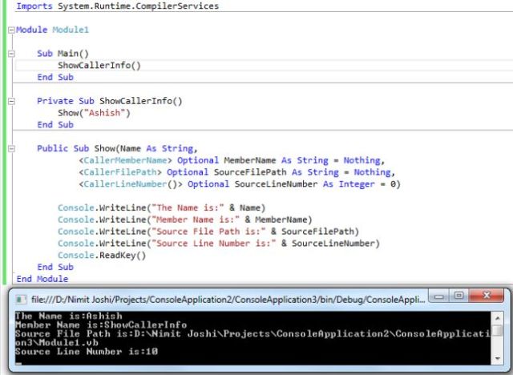Click the console window application icon

[21, 300]
